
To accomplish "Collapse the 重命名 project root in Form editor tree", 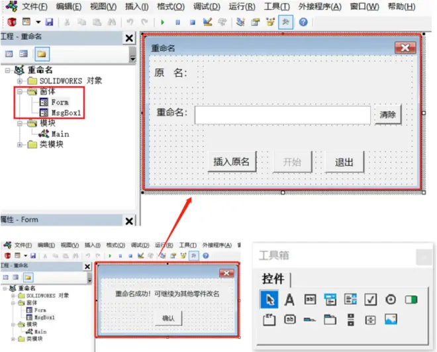I will [7, 70].
